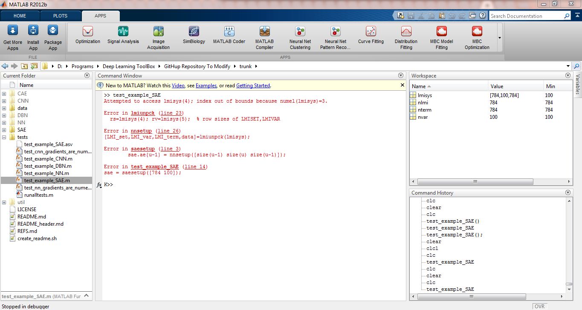This screenshot has width=582, height=310.
Task: Close the New to MATLAB banner
Action: (402, 85)
